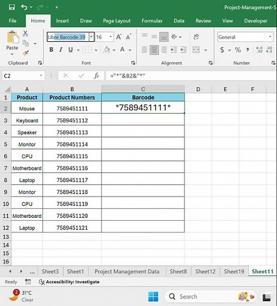Apply cell borders
The width and height of the screenshot is (277, 306).
88,49
